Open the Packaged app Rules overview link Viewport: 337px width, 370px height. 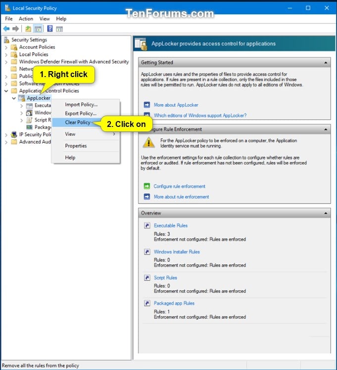(x=174, y=303)
